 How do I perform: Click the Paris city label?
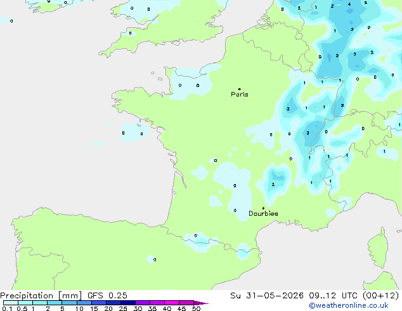pos(240,95)
